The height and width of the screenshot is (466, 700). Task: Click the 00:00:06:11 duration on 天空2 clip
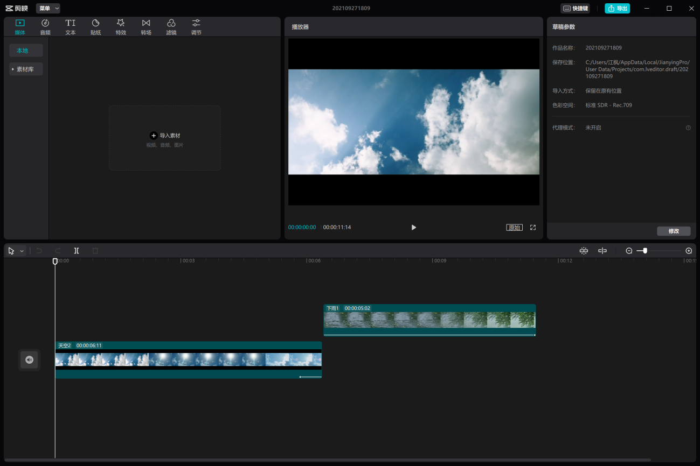(89, 345)
